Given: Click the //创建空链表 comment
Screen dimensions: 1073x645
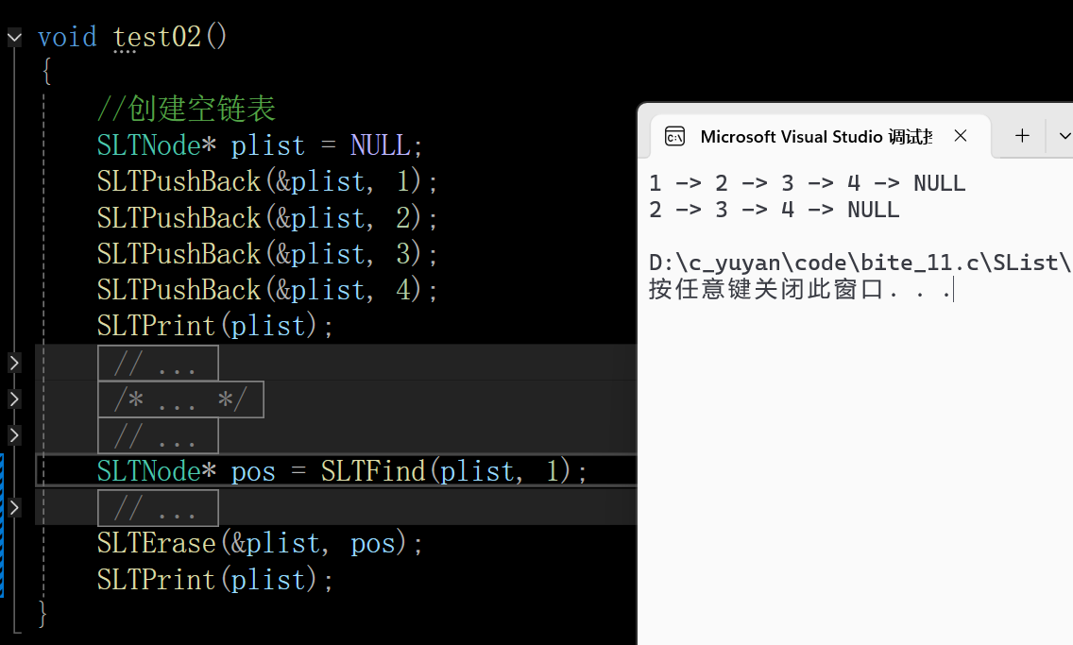Looking at the screenshot, I should 186,110.
